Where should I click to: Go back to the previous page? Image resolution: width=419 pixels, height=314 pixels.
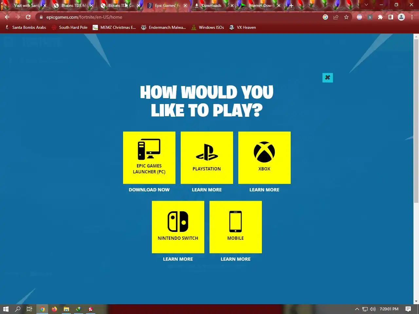(7, 17)
